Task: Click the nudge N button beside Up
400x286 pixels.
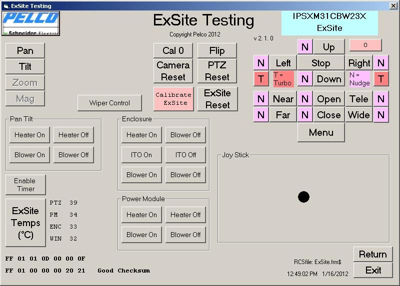Action: [305, 47]
